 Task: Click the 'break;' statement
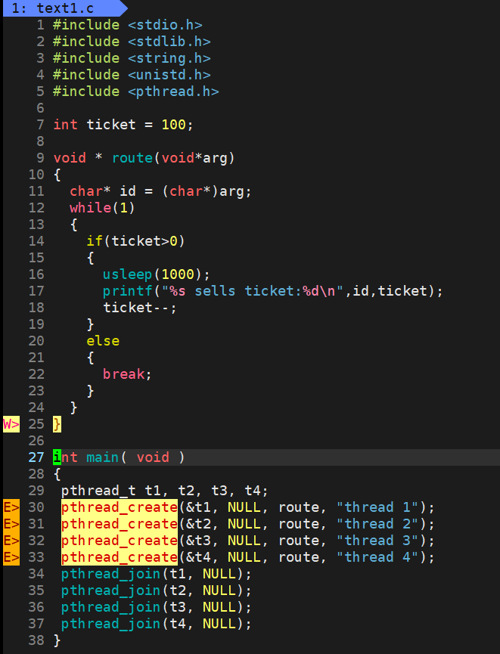127,374
